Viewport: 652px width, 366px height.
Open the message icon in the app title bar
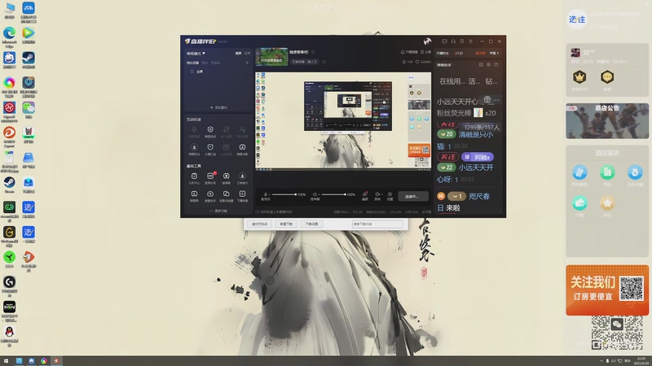click(x=444, y=41)
